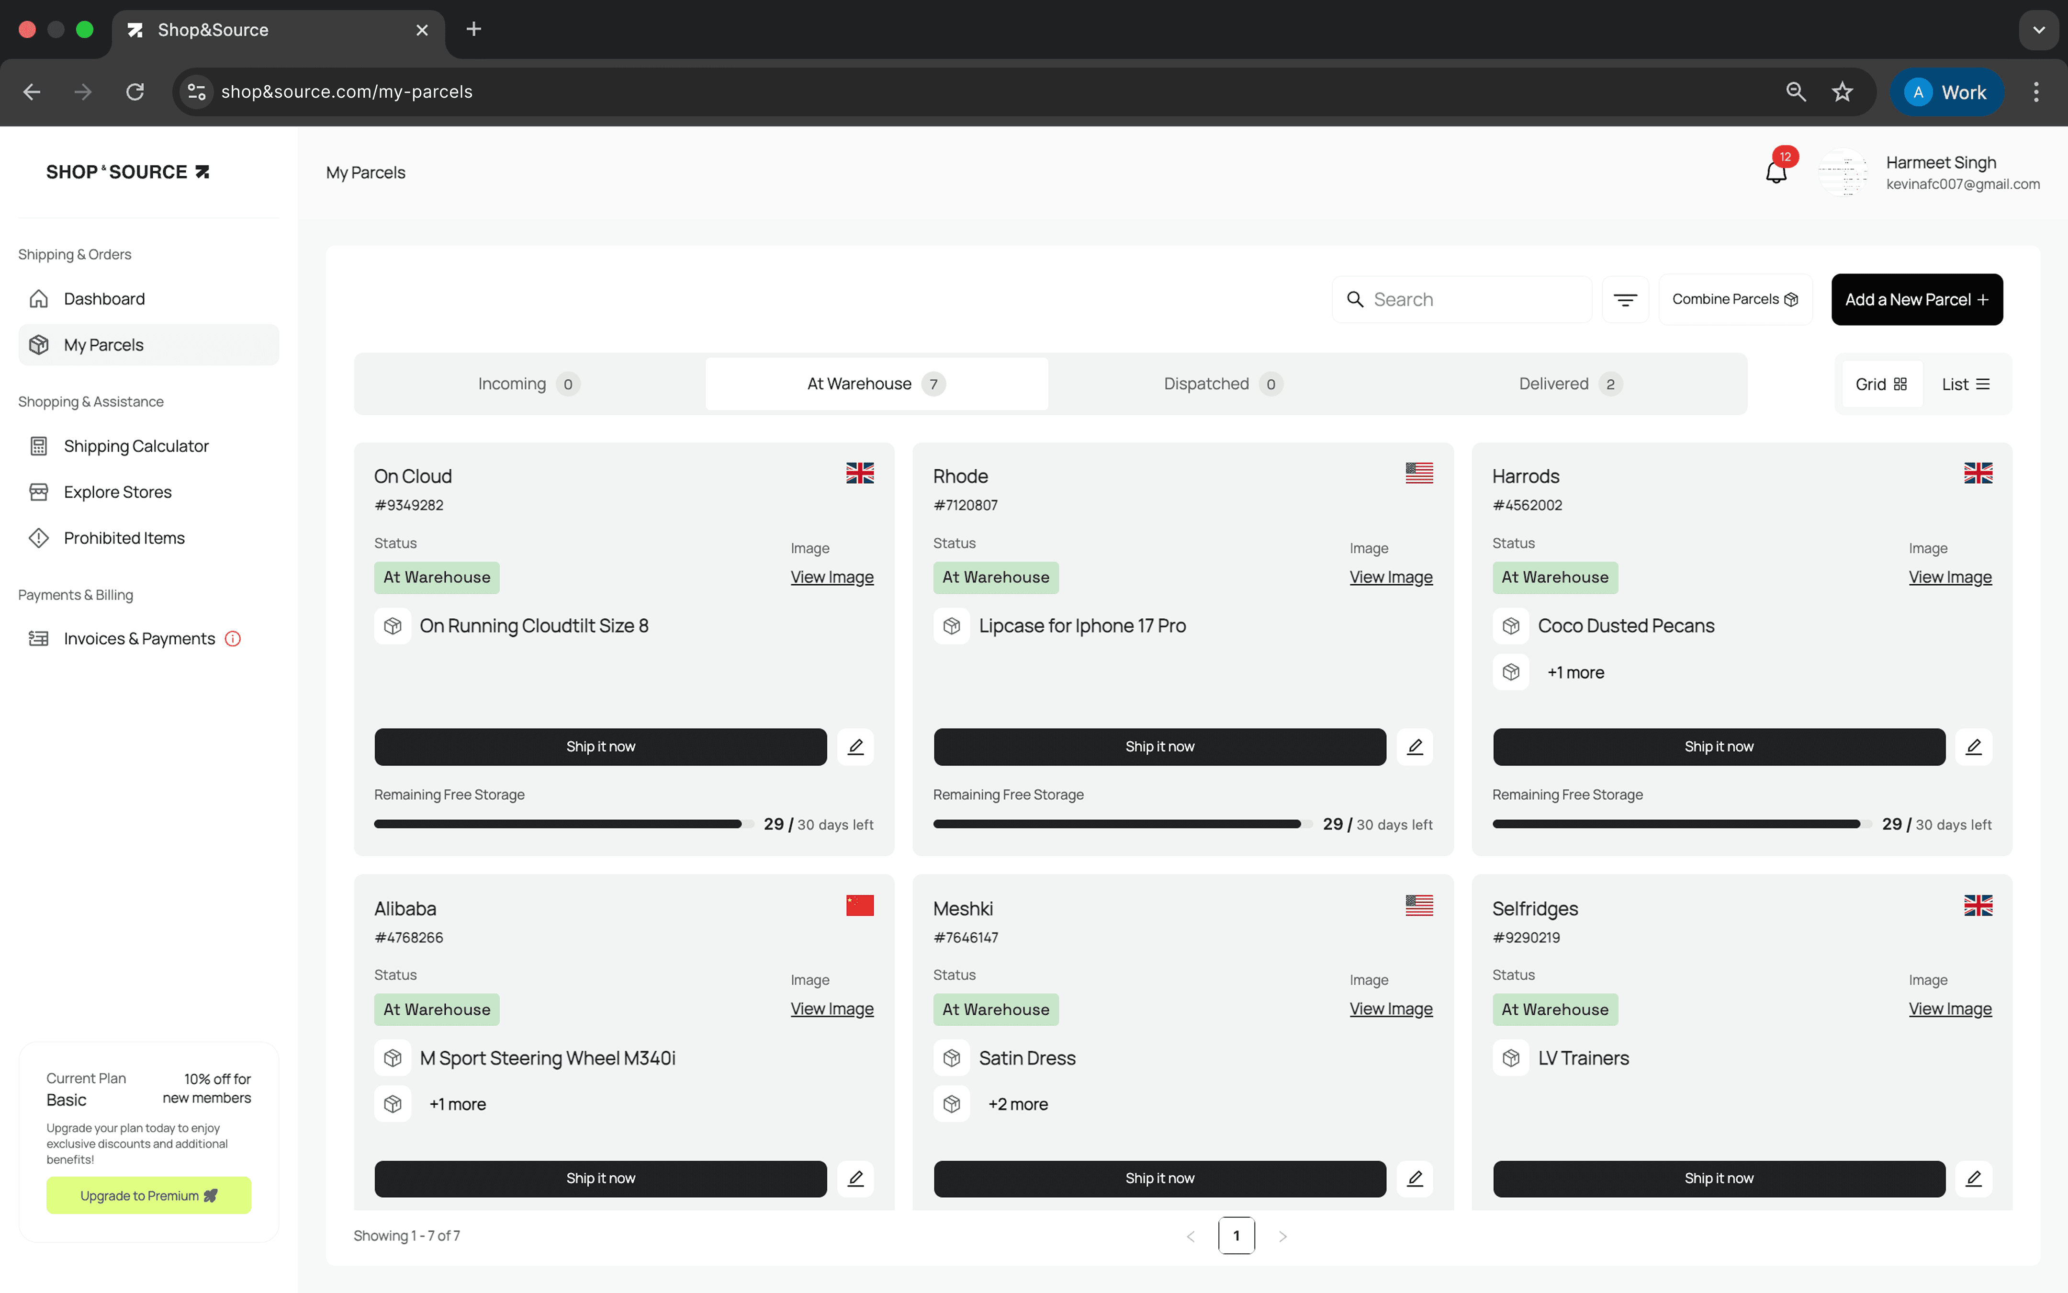Screen dimensions: 2068x1293
Task: Switch to List view
Action: click(1966, 384)
